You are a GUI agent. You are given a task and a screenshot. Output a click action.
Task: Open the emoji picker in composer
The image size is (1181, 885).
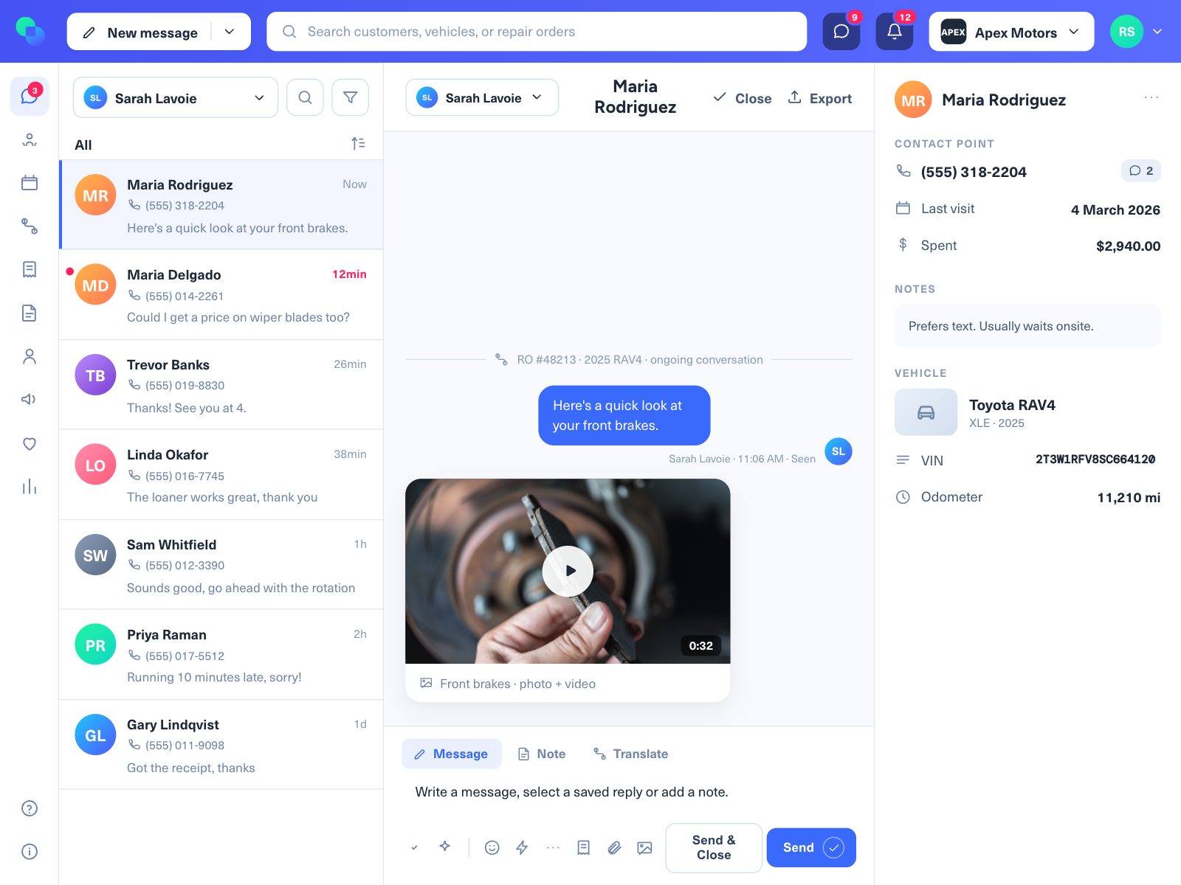click(492, 847)
